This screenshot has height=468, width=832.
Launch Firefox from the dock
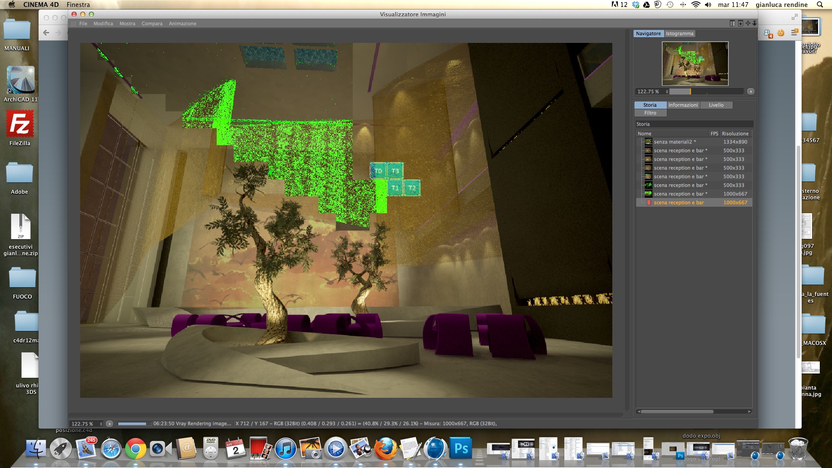pyautogui.click(x=385, y=449)
